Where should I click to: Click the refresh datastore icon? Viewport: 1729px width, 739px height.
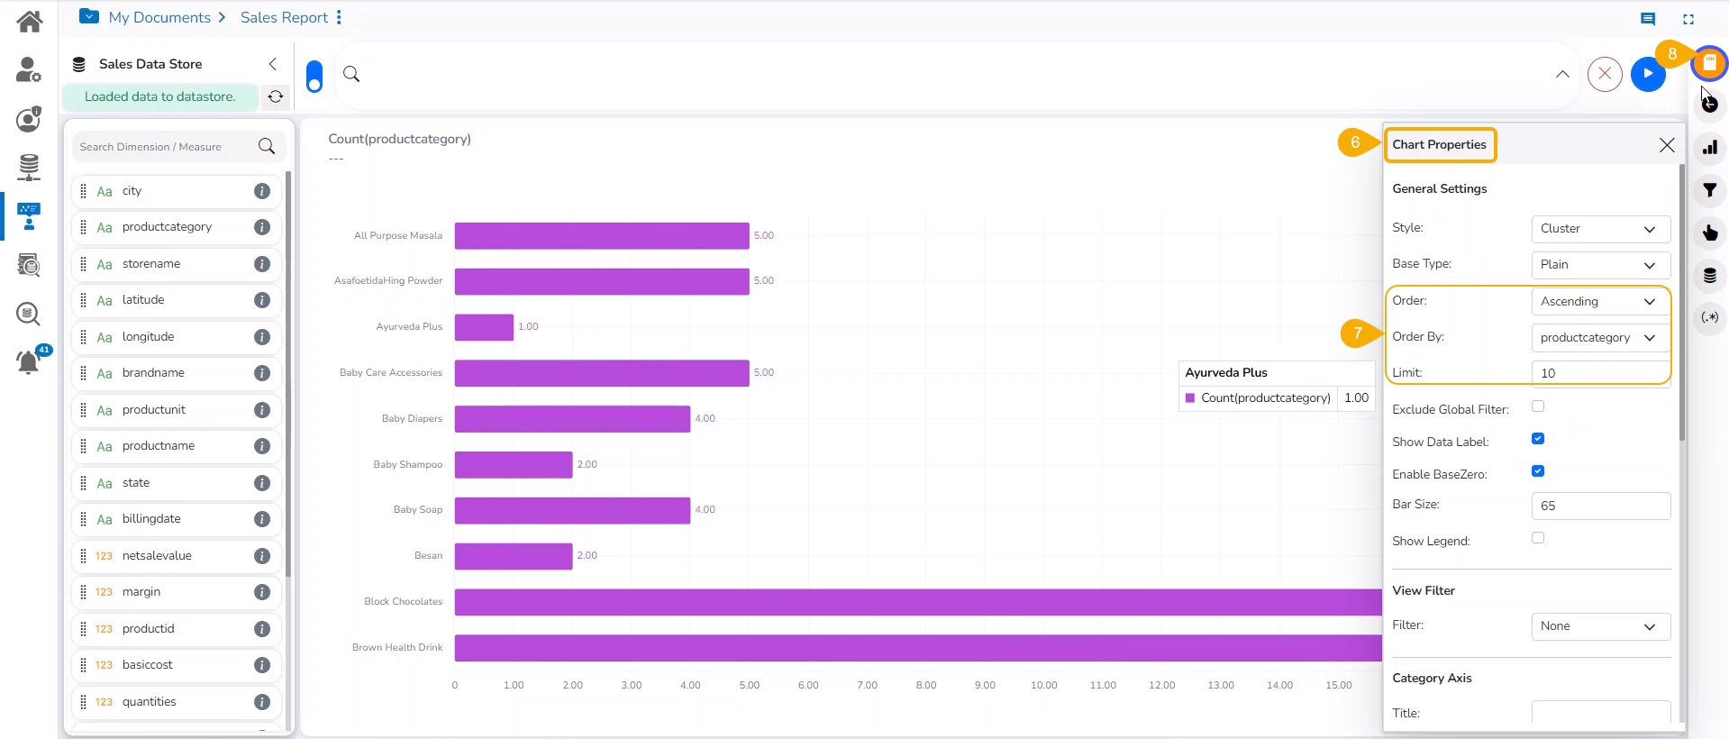pos(276,96)
